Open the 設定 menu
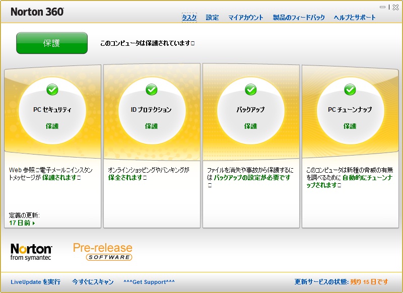Screen dimensions: 403x293 click(x=212, y=18)
